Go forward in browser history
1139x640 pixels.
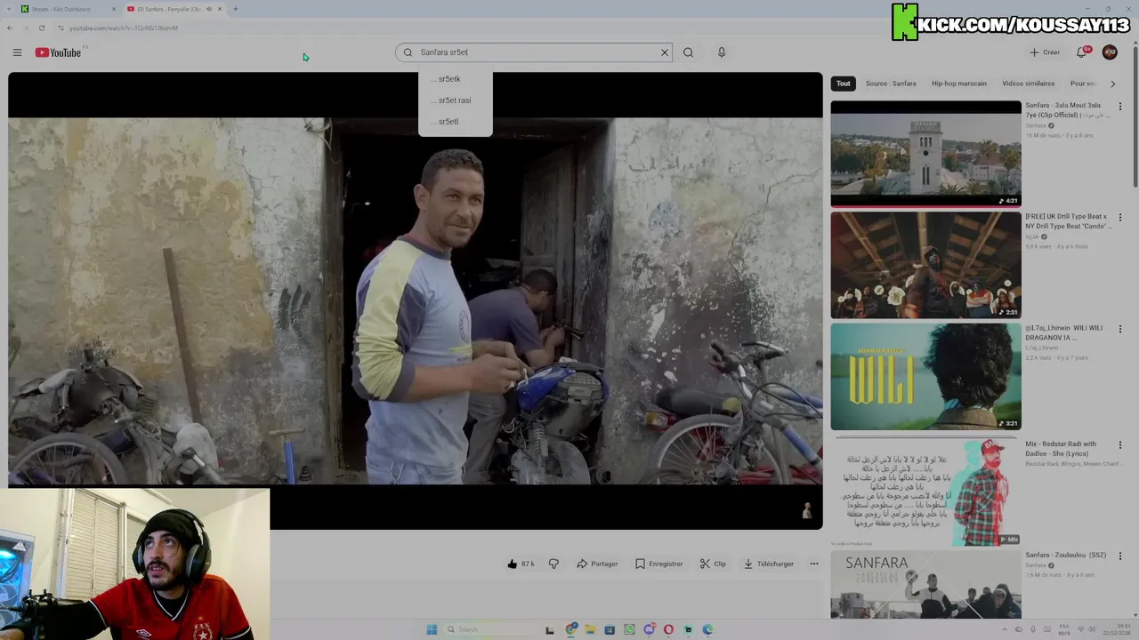(x=26, y=28)
